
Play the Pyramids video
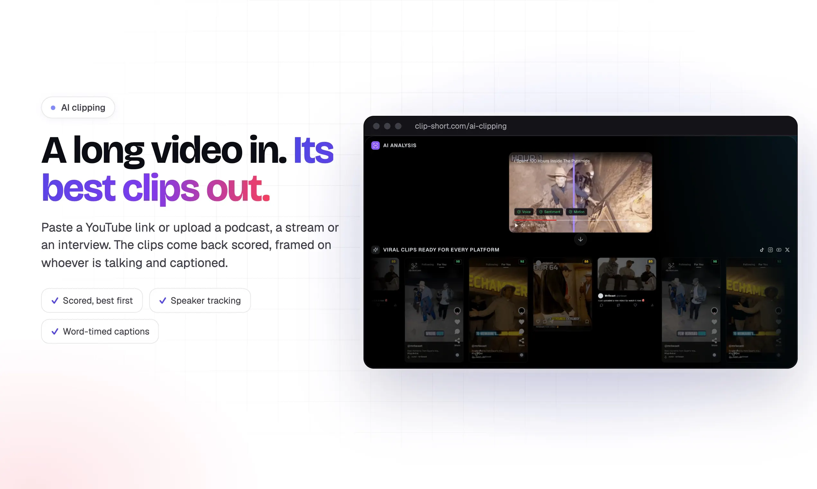point(516,225)
